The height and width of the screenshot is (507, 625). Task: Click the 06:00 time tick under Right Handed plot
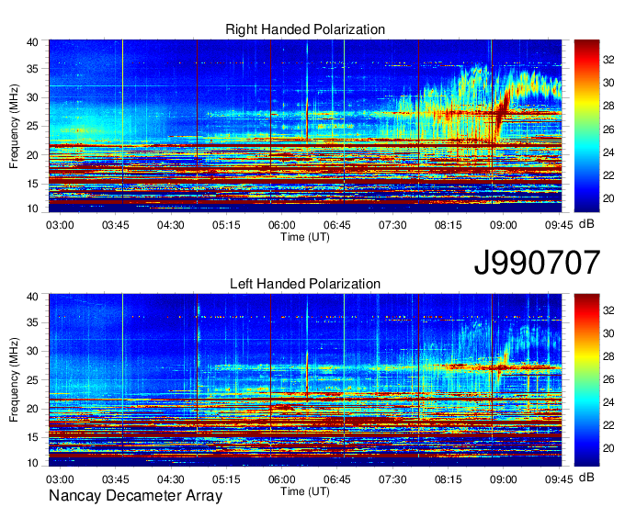[x=282, y=225]
